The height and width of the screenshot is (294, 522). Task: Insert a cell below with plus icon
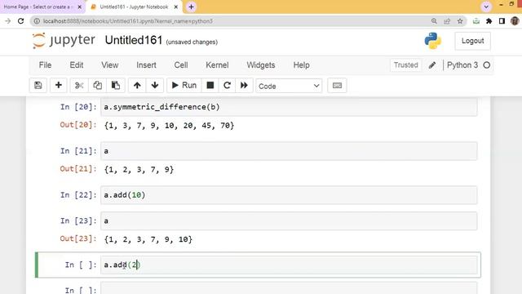point(59,85)
